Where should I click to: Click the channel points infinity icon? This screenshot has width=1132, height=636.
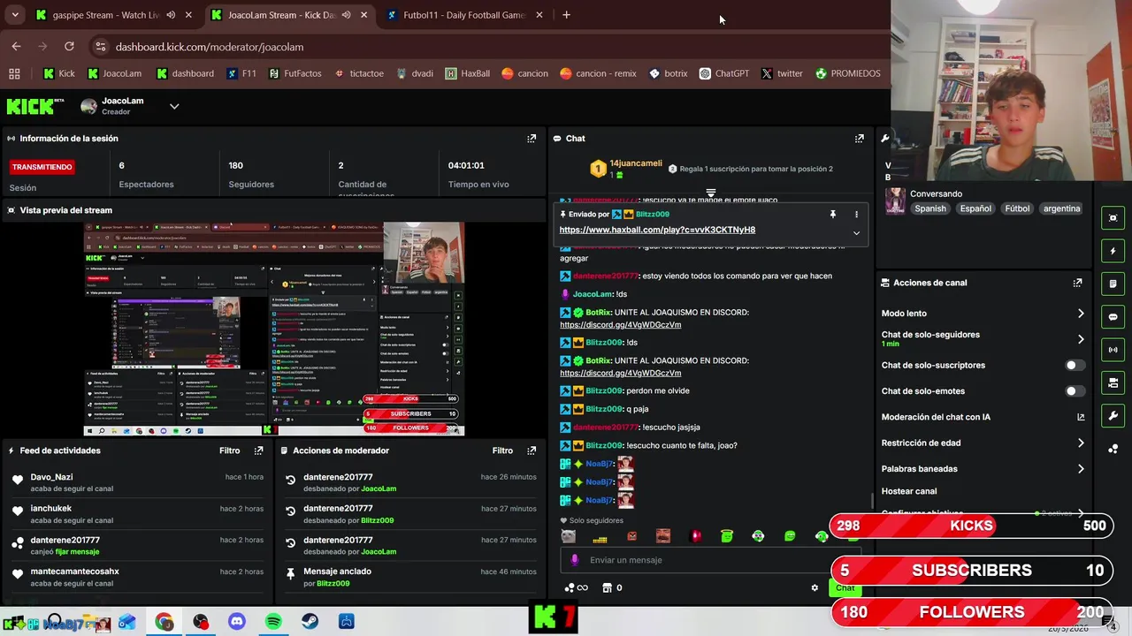[577, 587]
